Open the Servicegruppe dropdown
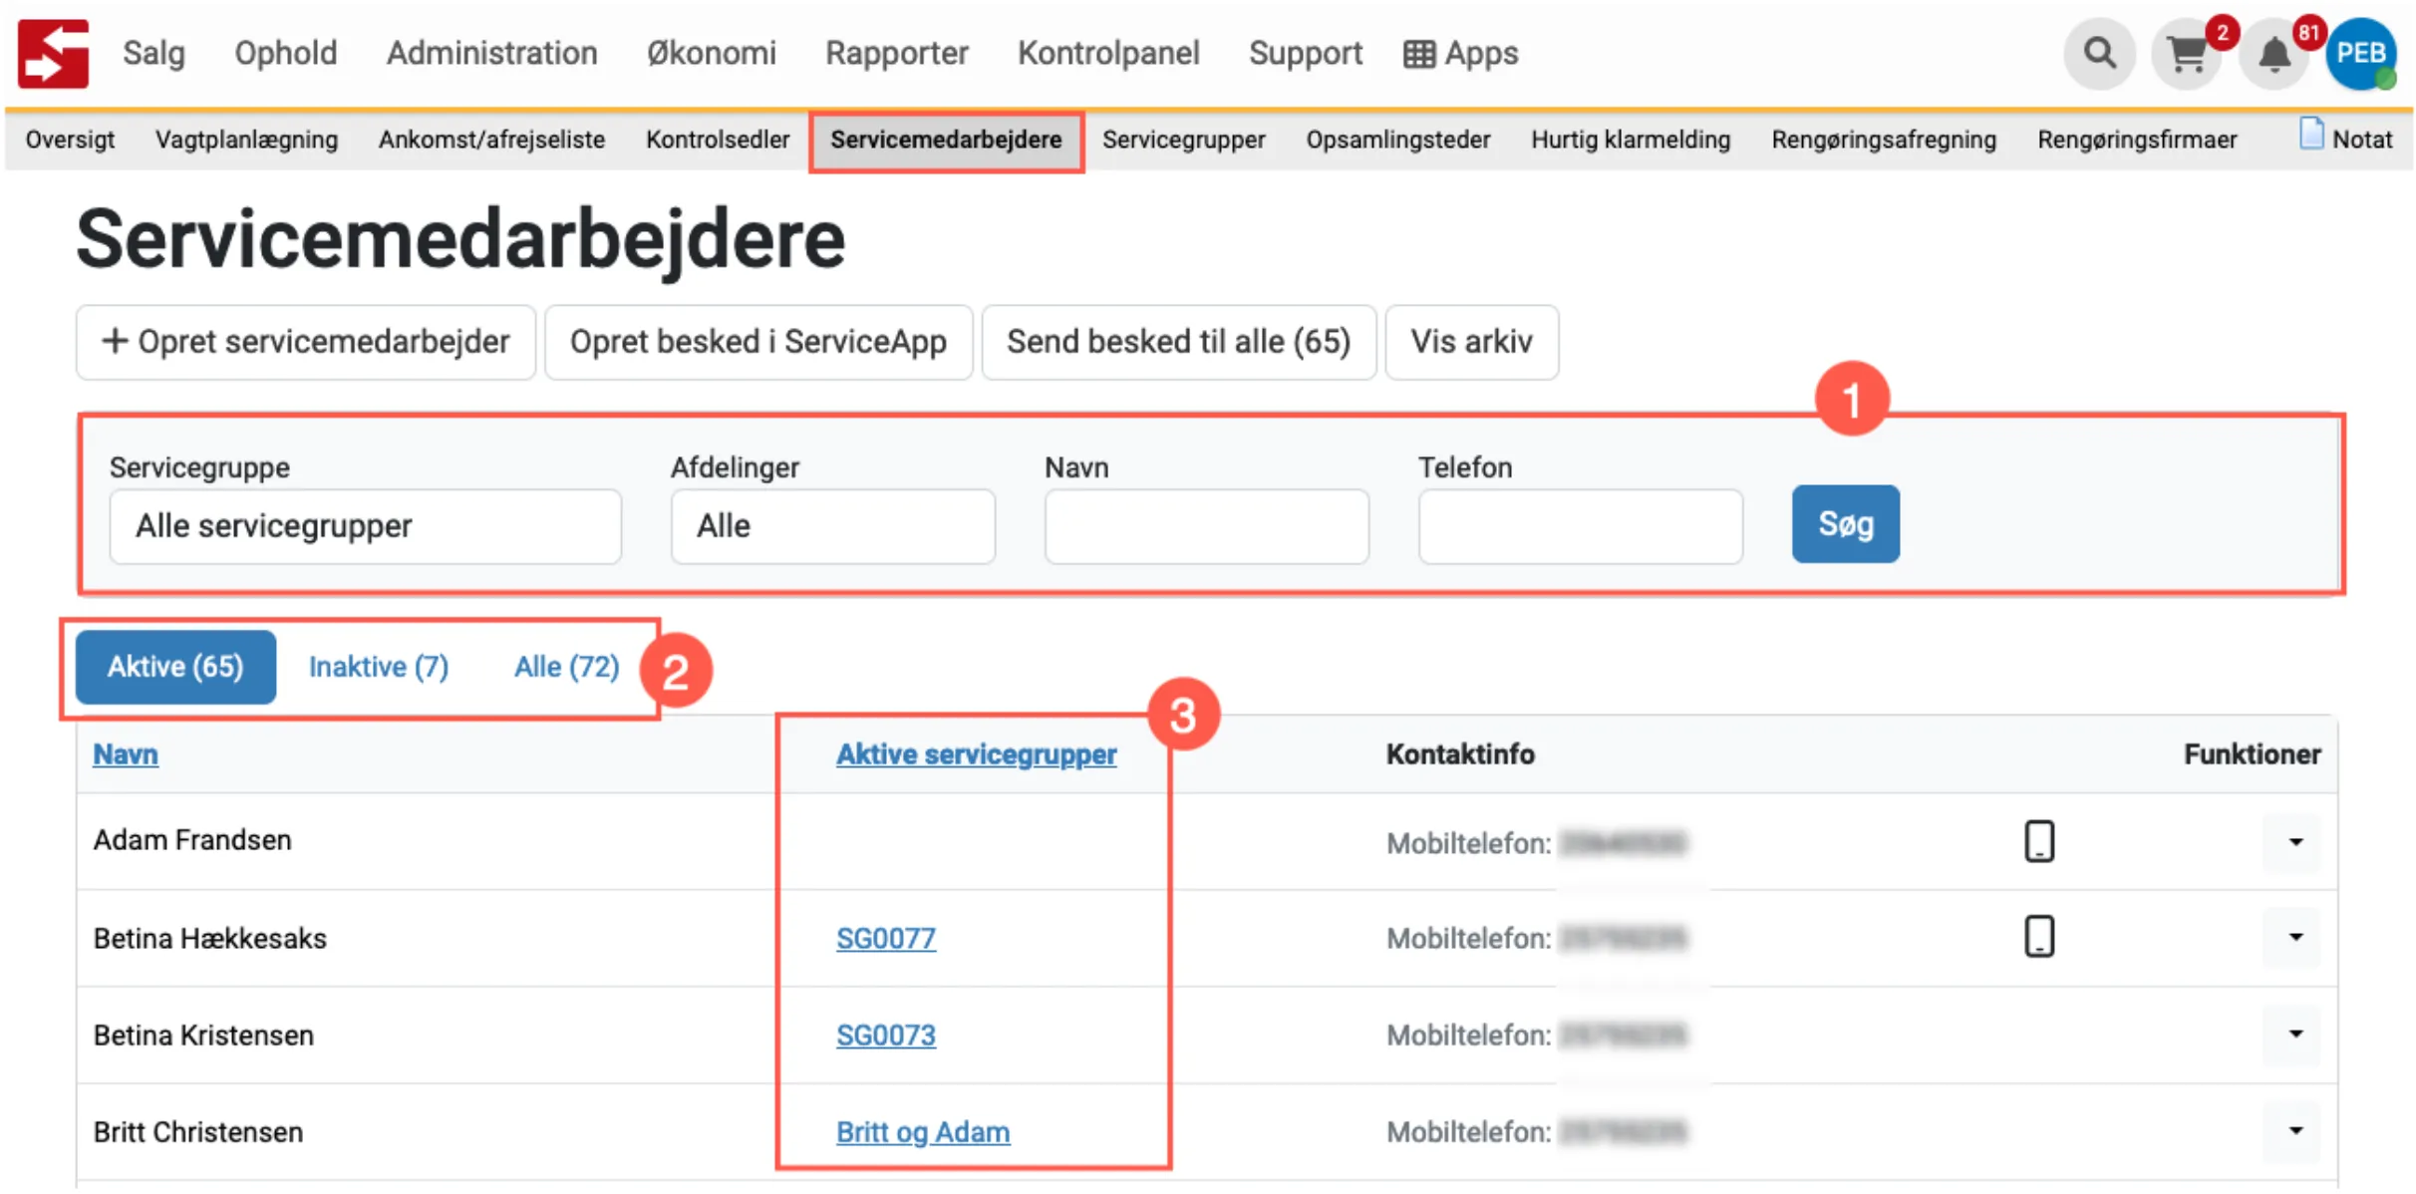 365,526
